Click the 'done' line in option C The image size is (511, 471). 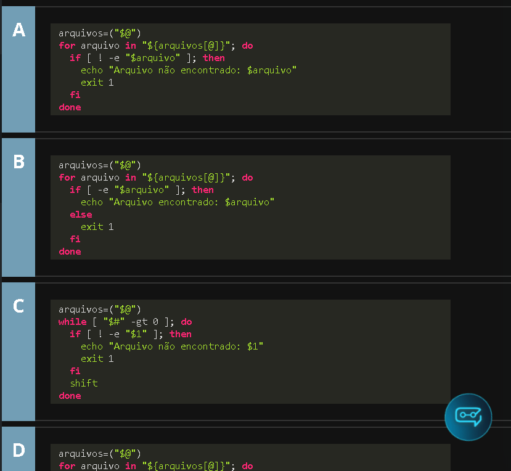70,396
